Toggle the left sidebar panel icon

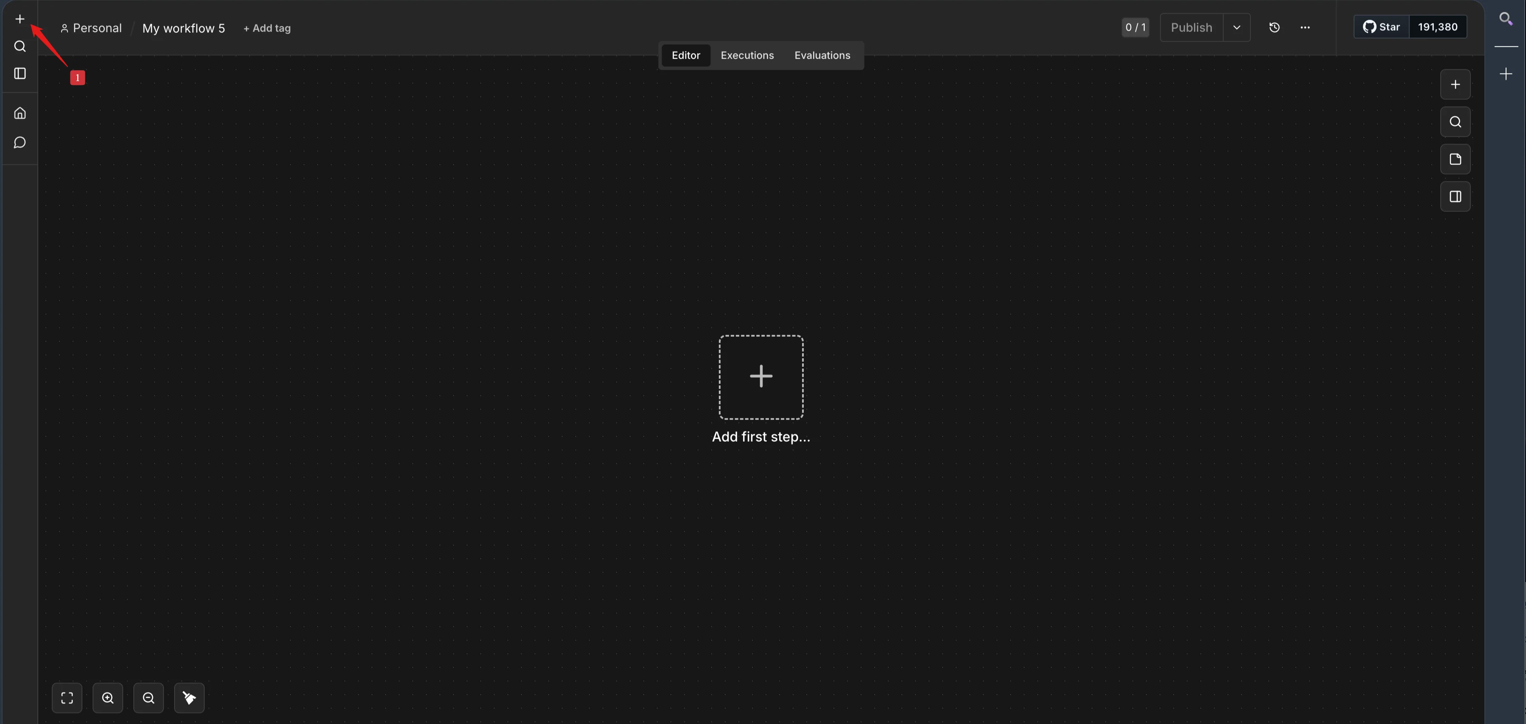pyautogui.click(x=20, y=73)
